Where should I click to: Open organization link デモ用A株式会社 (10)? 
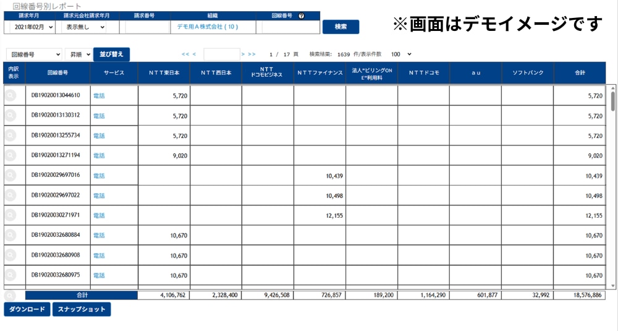tap(207, 27)
